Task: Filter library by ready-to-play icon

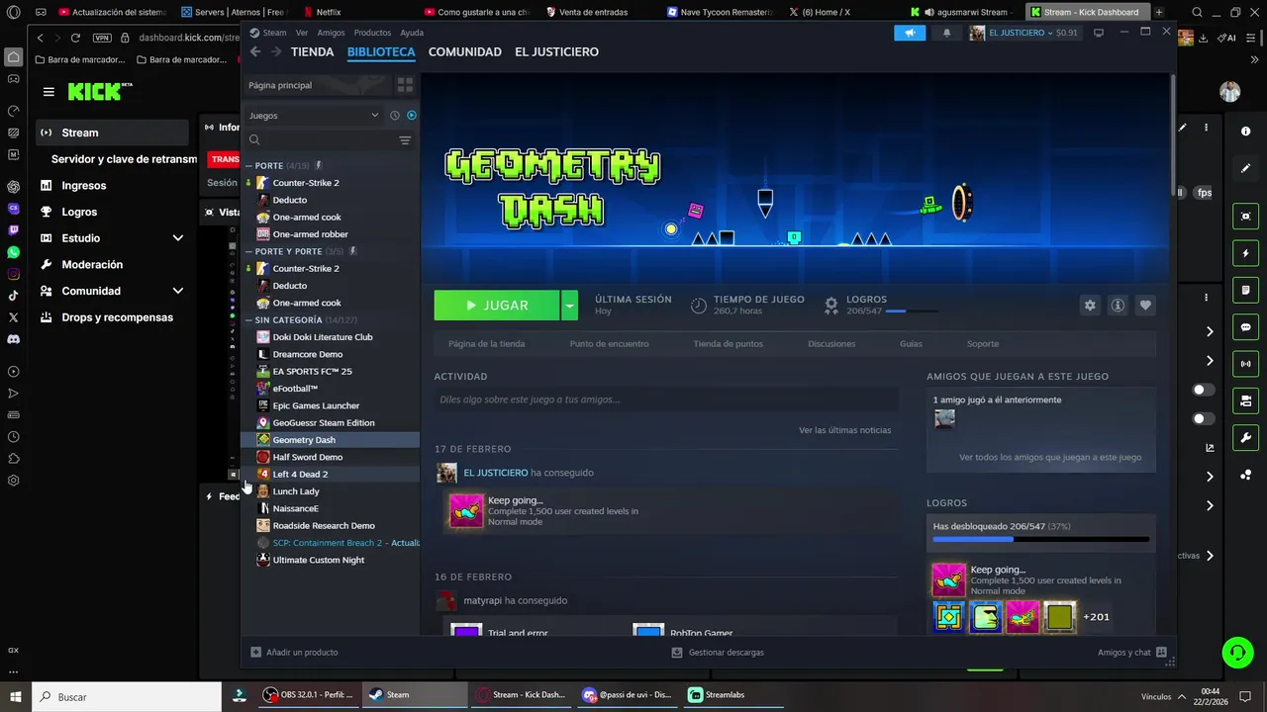Action: point(412,115)
